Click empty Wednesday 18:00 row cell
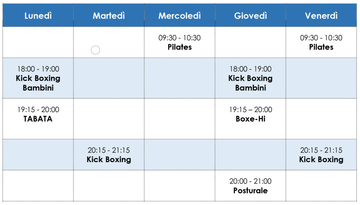Viewport: 360px width, 205px height. 180,78
